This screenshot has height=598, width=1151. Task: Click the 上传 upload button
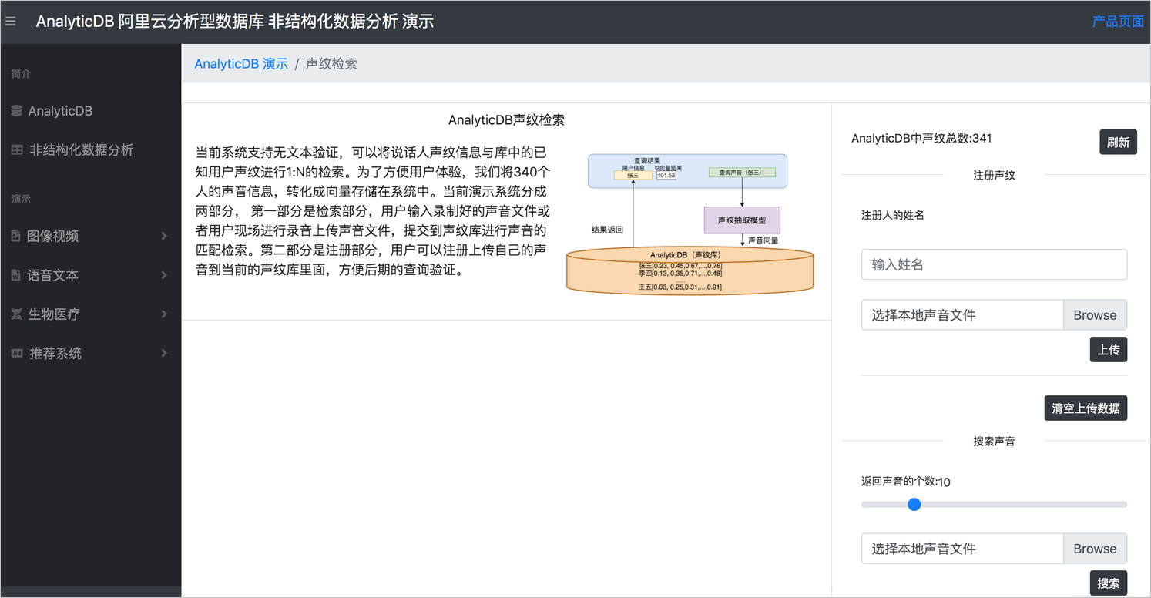pyautogui.click(x=1109, y=350)
